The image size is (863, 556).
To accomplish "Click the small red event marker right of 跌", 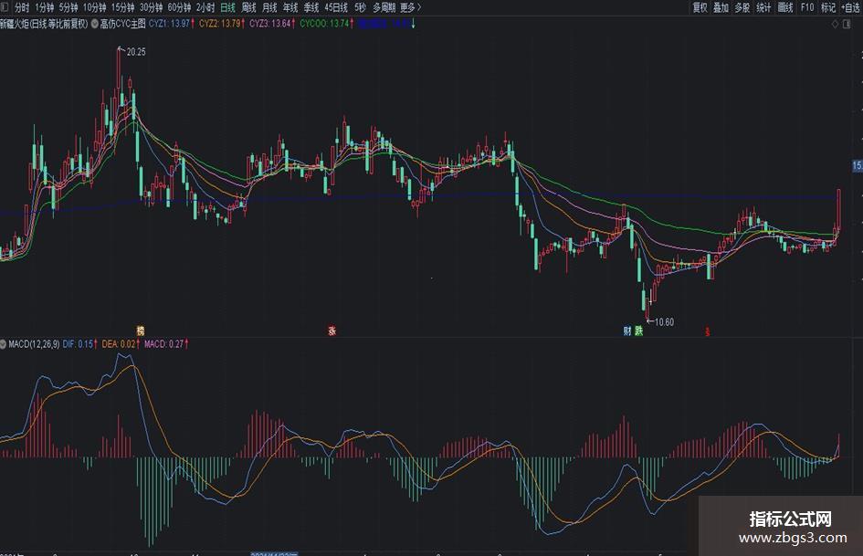I will coord(707,331).
